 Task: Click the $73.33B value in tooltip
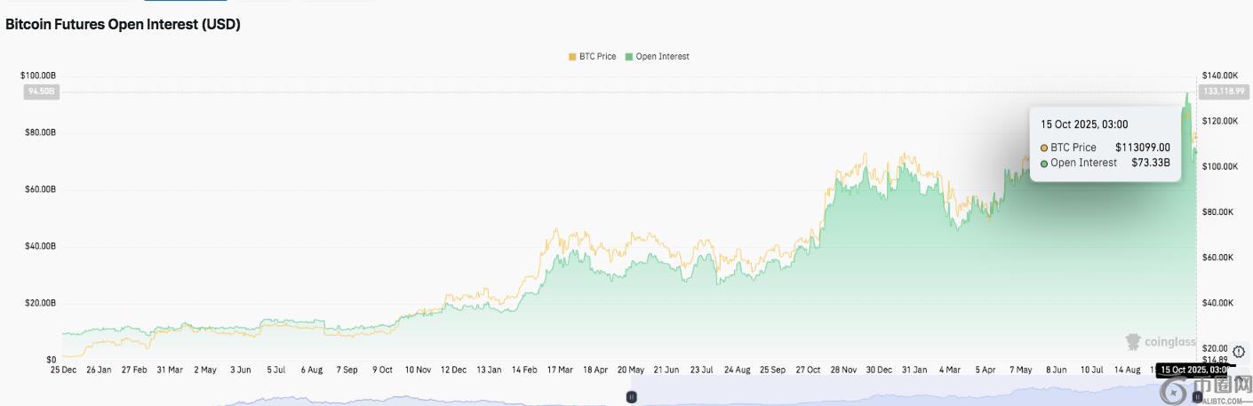tap(1151, 163)
